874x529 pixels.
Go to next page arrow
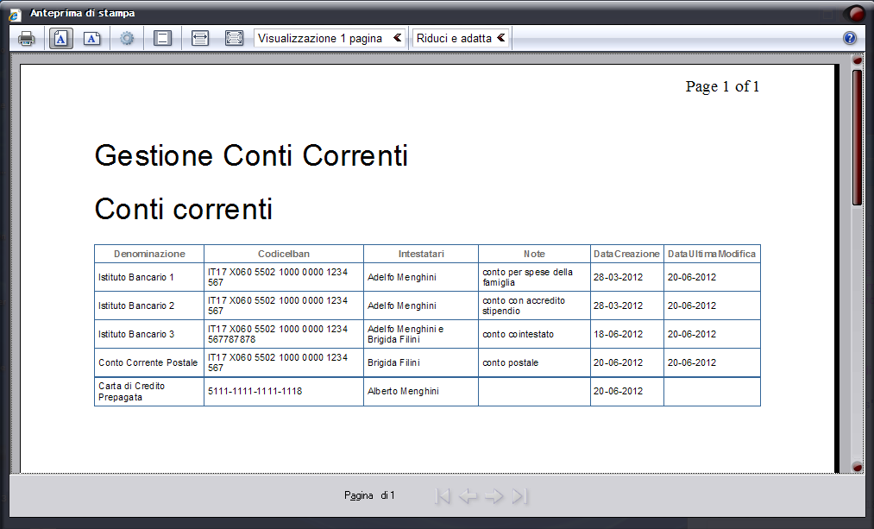[x=494, y=495]
